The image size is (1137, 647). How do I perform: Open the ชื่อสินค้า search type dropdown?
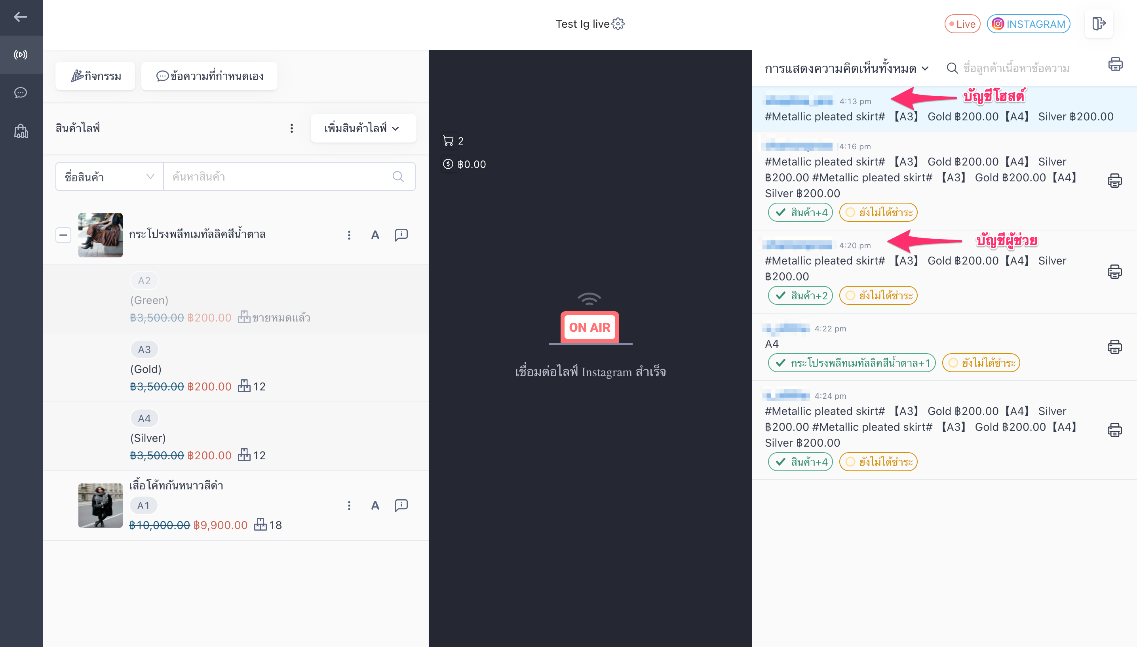pos(109,177)
